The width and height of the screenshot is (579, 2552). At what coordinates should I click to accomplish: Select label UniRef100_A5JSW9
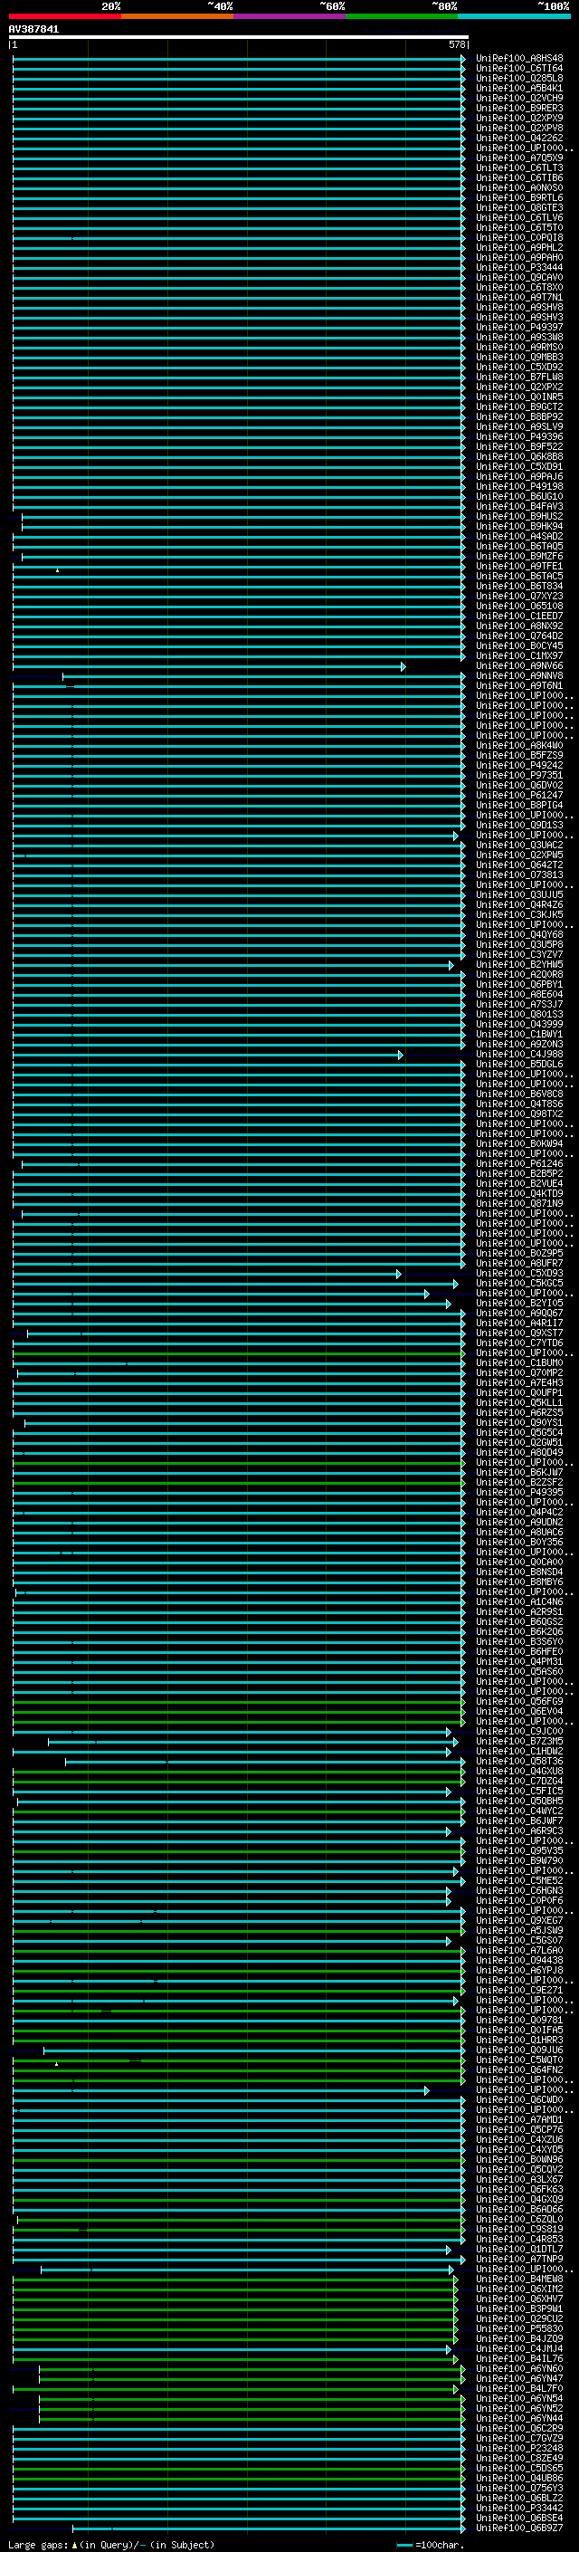coord(519,1931)
